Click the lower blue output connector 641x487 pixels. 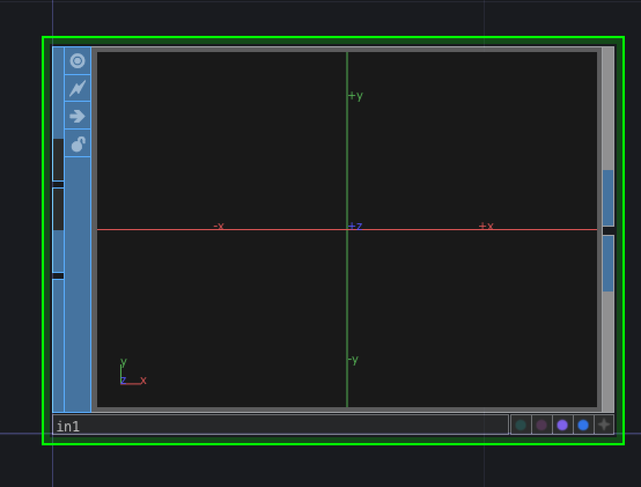point(608,264)
